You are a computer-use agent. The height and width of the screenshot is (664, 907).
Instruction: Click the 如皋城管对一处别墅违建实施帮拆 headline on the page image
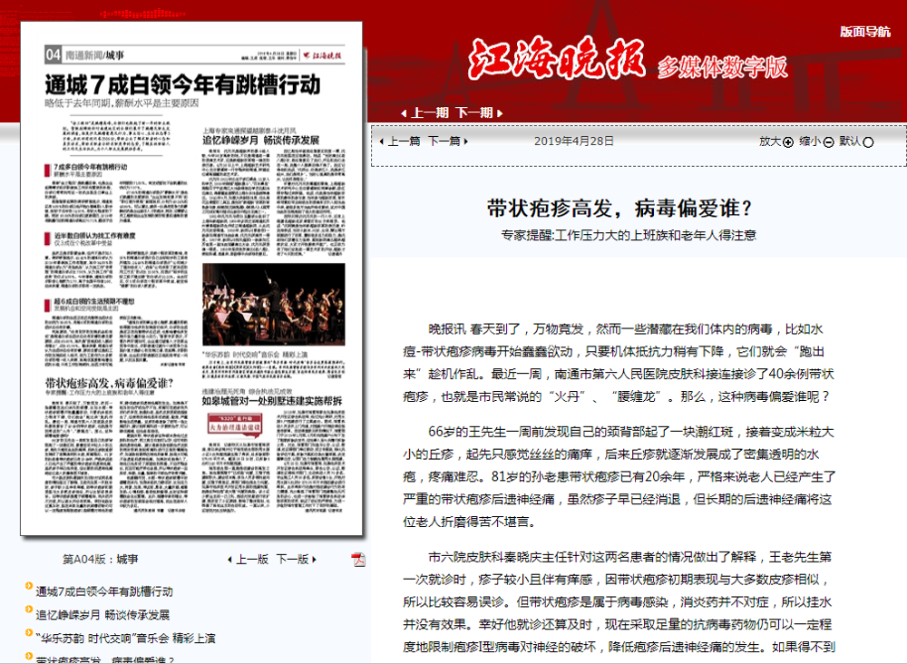(x=272, y=400)
